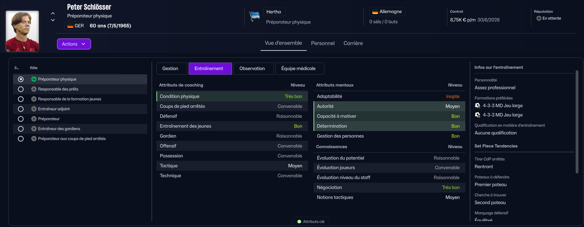Open the Personnel tab
Screen dimensions: 584x227
tap(323, 43)
